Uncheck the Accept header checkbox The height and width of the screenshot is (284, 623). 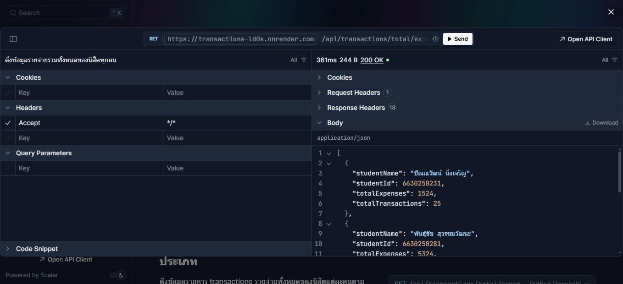click(8, 122)
